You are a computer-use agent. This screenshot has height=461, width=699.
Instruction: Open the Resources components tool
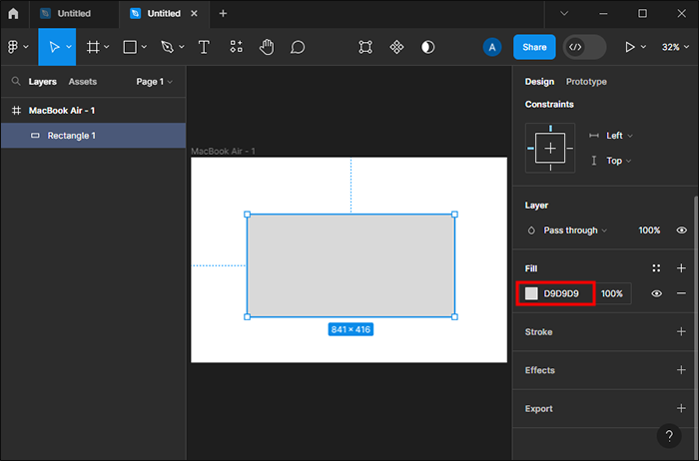(236, 47)
